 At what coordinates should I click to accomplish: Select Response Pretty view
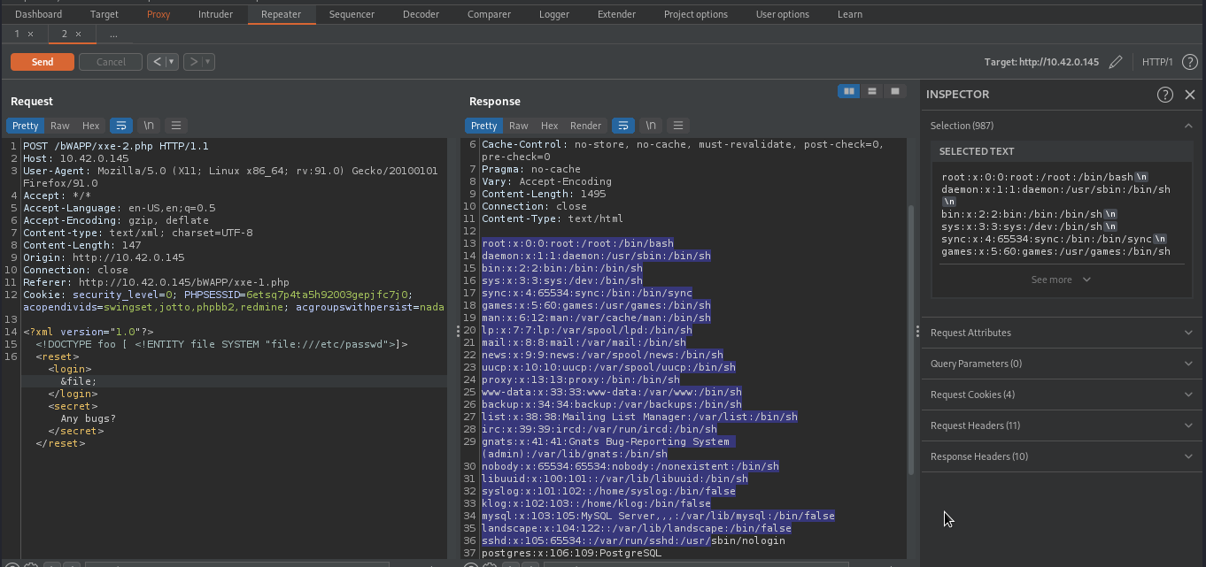[484, 126]
